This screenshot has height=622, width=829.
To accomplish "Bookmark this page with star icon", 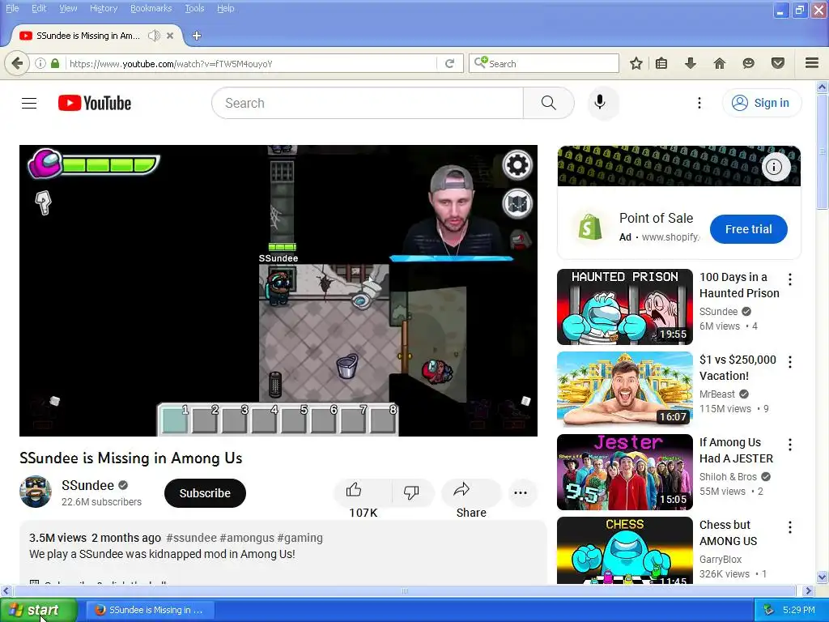I will tap(636, 63).
